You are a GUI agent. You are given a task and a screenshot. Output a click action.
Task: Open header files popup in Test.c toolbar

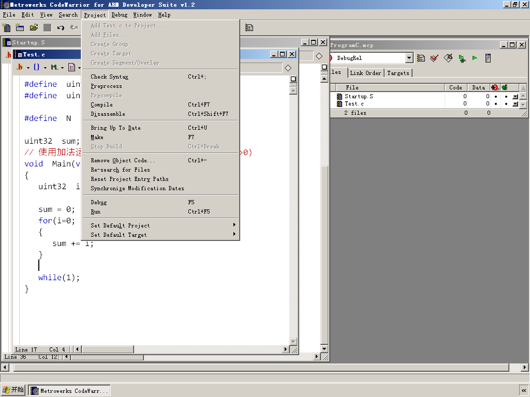pyautogui.click(x=20, y=67)
